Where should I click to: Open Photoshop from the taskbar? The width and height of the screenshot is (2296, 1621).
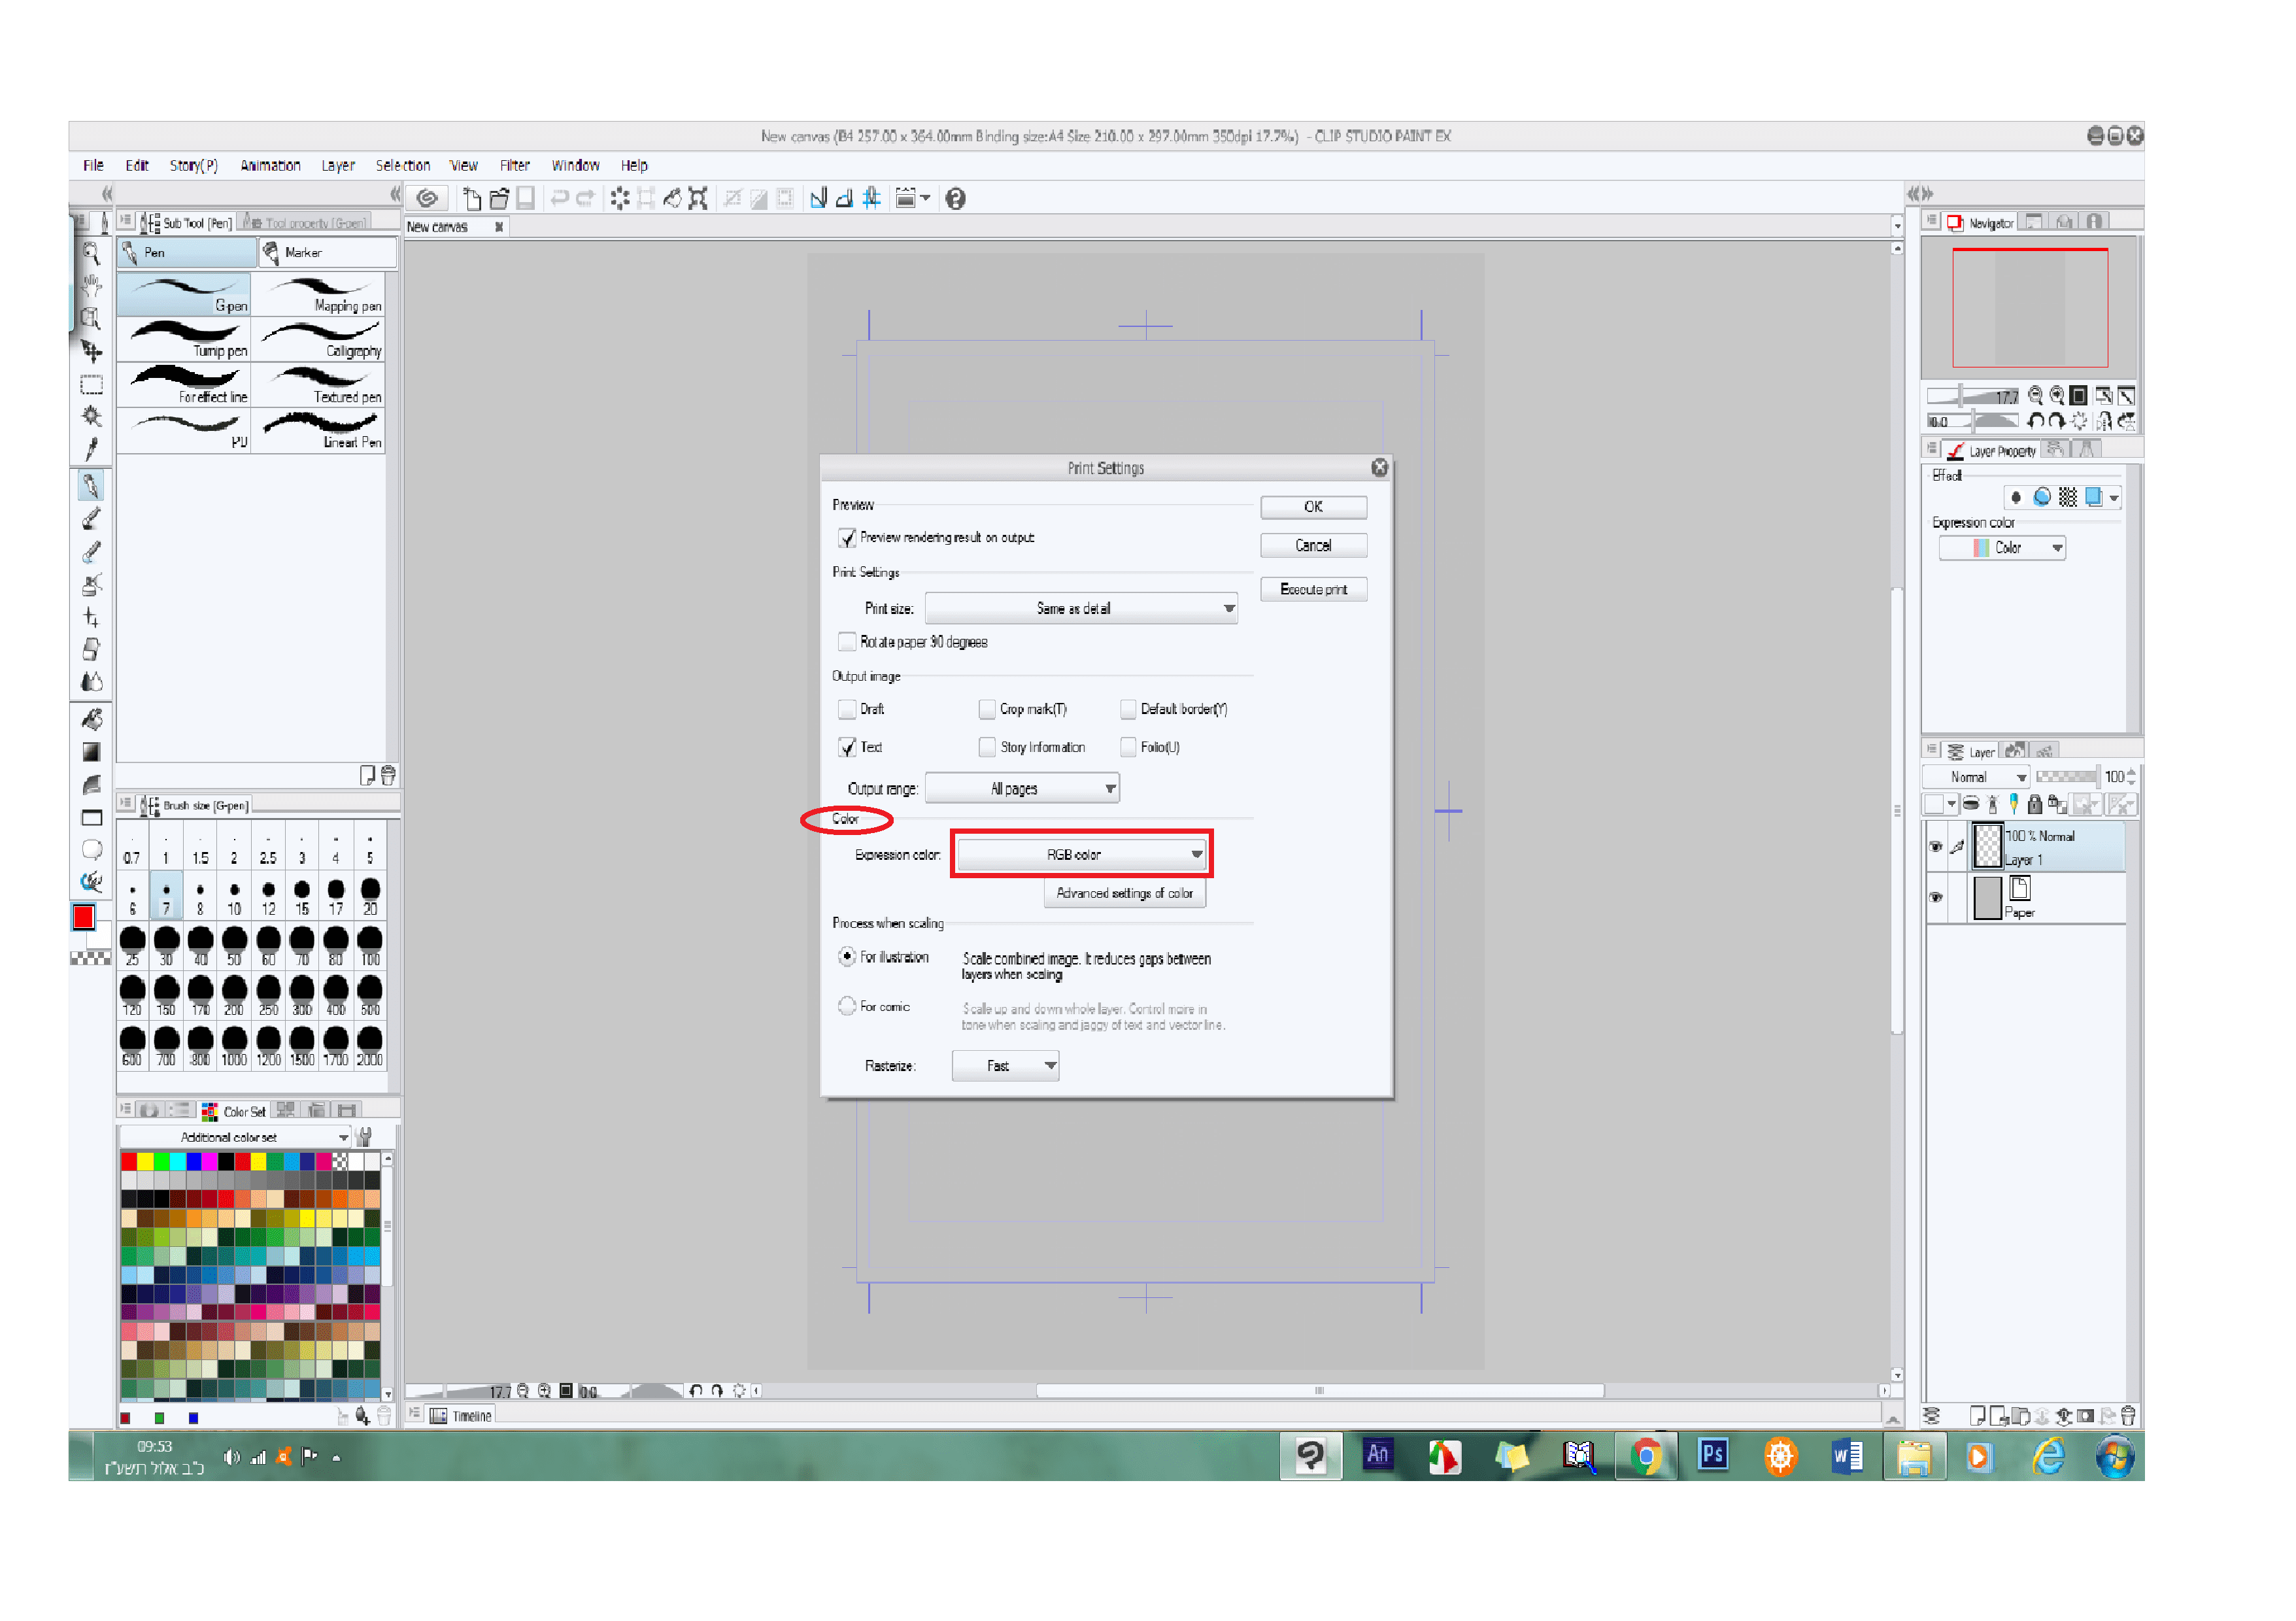[x=1712, y=1455]
